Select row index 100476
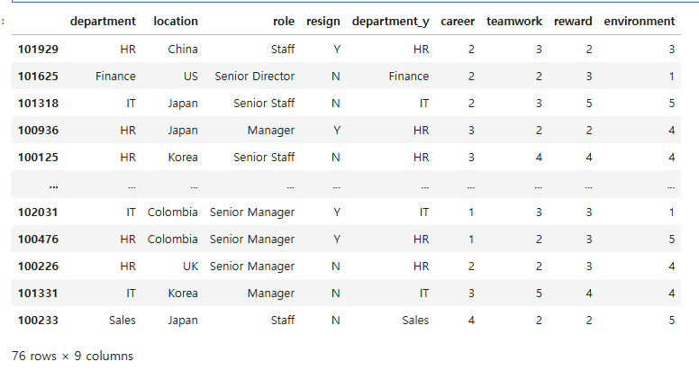 [x=38, y=240]
